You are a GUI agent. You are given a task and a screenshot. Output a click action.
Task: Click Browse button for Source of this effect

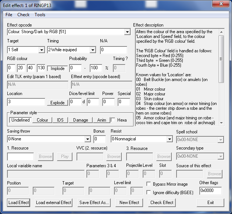[x=215, y=174]
